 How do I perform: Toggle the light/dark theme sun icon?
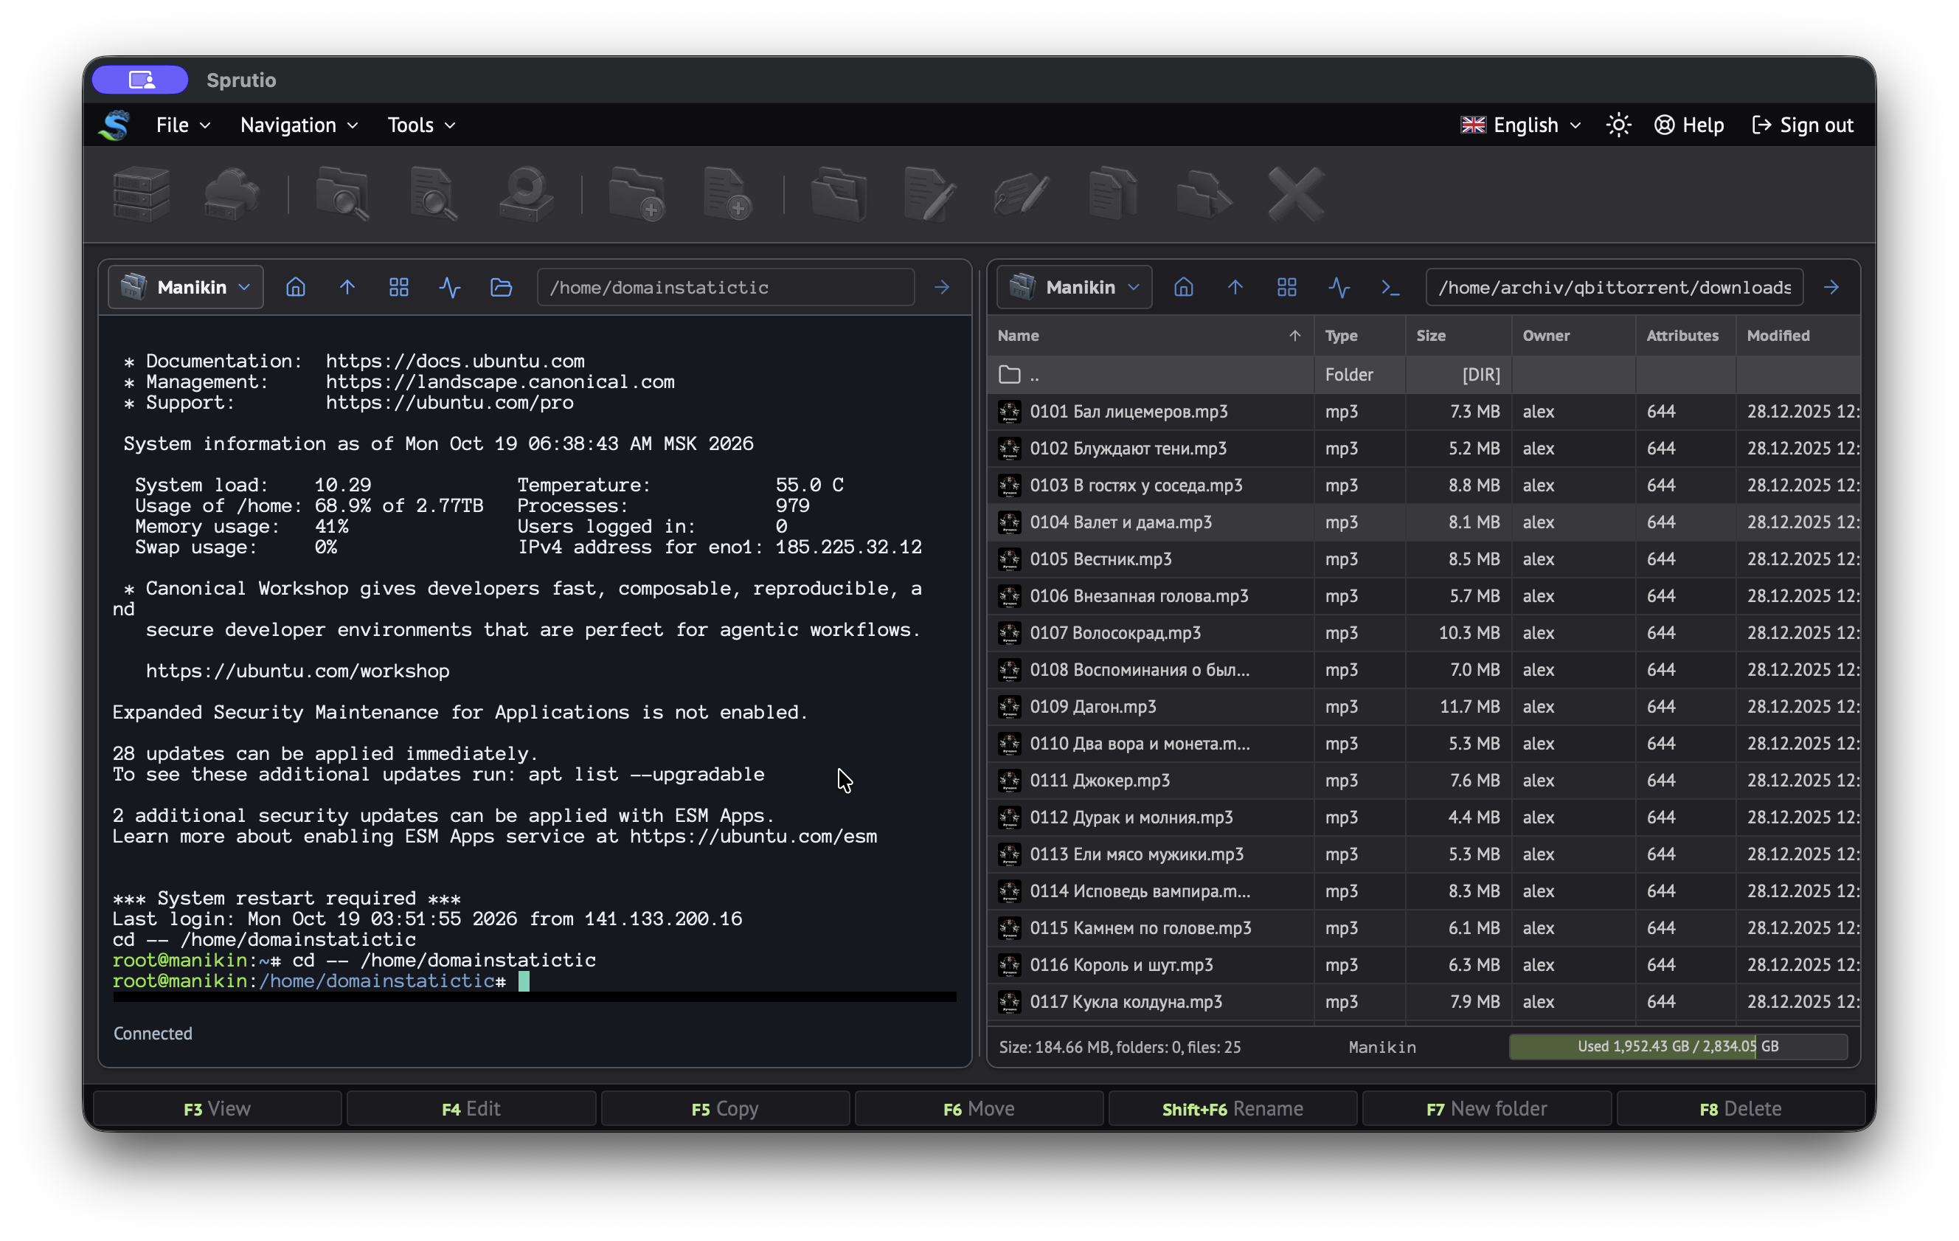tap(1619, 125)
